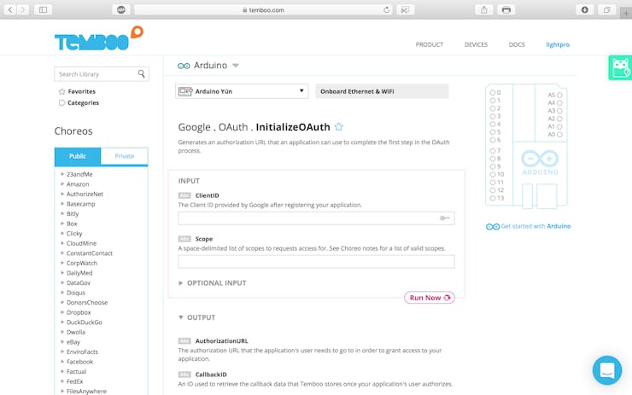Viewport: 632px width, 395px height.
Task: Click the print icon in the toolbar
Action: (506, 9)
